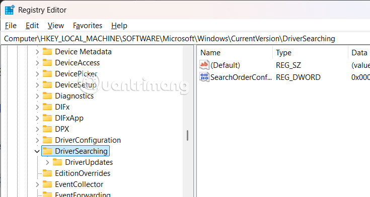Expand the DeviceSetup key
Screen dimensions: 370x197
[x=37, y=85]
